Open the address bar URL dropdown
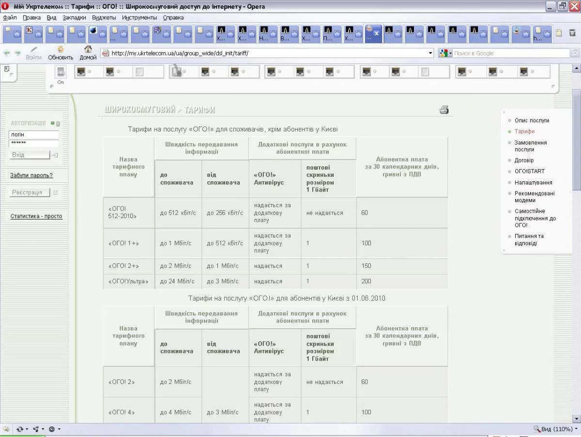The image size is (581, 437). pos(430,53)
